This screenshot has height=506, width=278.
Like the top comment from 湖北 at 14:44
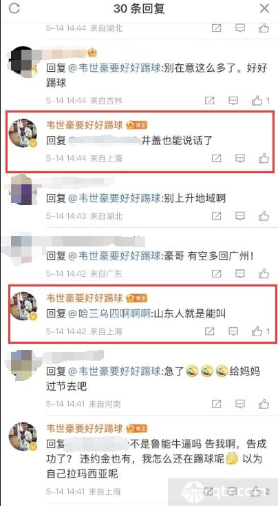coord(264,28)
